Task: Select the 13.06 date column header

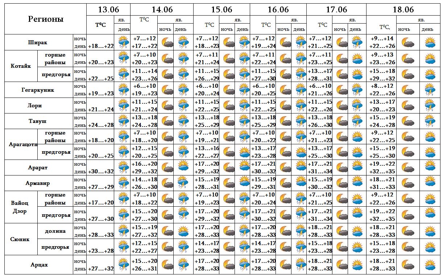Action: tap(108, 9)
